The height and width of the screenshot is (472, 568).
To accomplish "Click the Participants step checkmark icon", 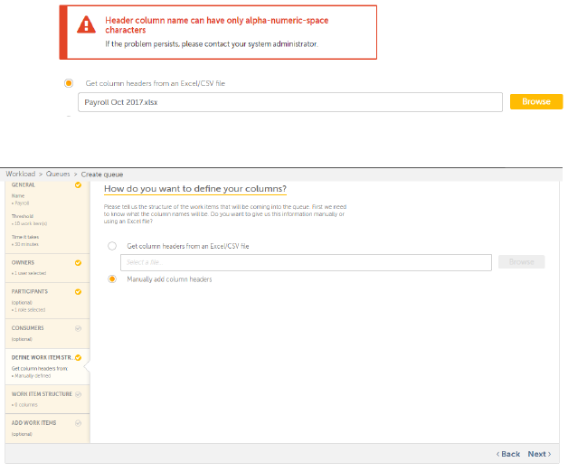I will coord(78,292).
